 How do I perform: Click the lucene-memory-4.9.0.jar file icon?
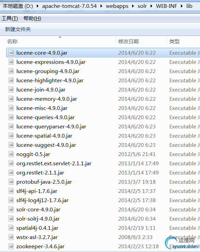point(11,99)
